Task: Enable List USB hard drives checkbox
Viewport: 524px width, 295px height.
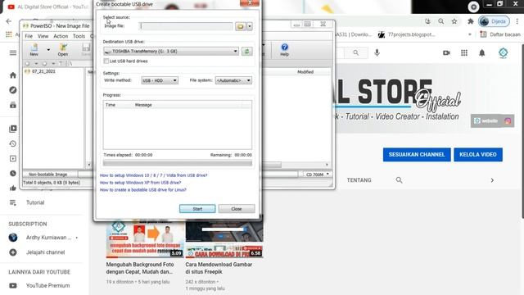Action: [x=106, y=61]
